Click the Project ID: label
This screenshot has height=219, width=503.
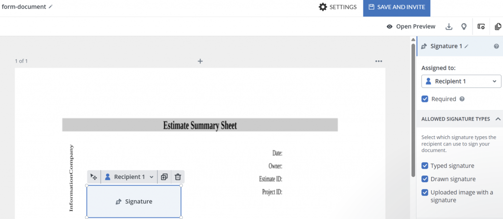click(272, 192)
